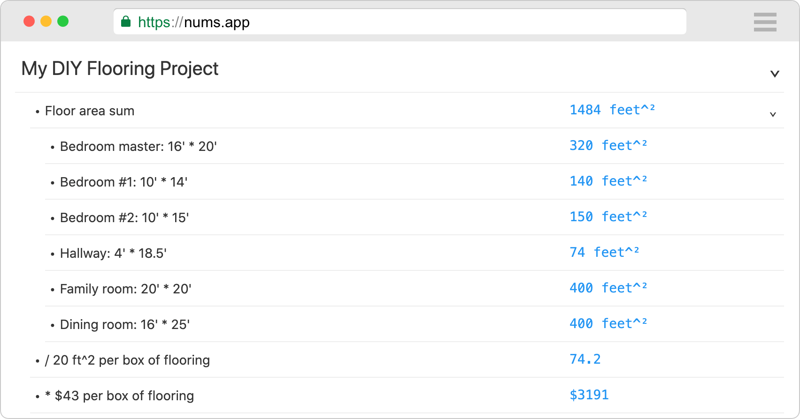Image resolution: width=800 pixels, height=419 pixels.
Task: Click the bullet next to Floor area sum
Action: [x=37, y=112]
